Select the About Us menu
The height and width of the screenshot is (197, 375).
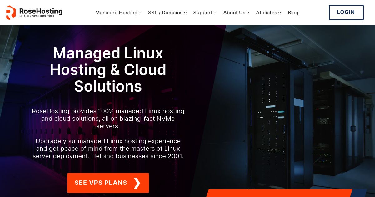coord(234,13)
